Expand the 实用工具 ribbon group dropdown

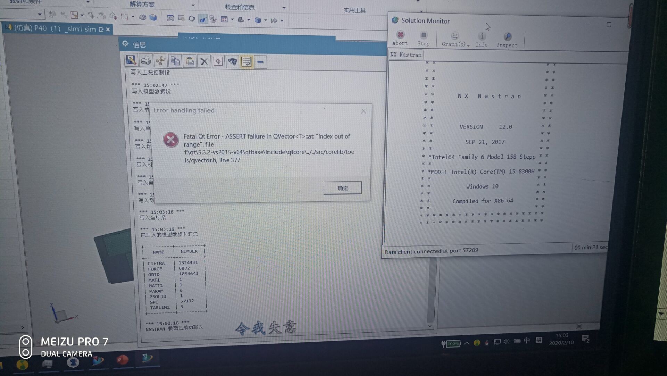(421, 11)
